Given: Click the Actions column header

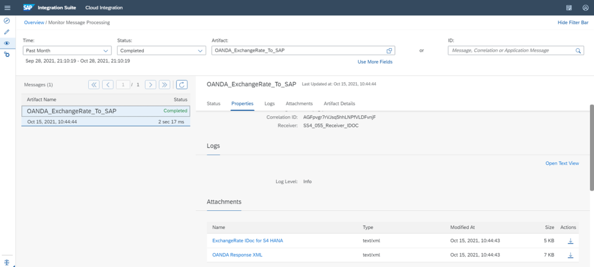Looking at the screenshot, I should click(568, 227).
